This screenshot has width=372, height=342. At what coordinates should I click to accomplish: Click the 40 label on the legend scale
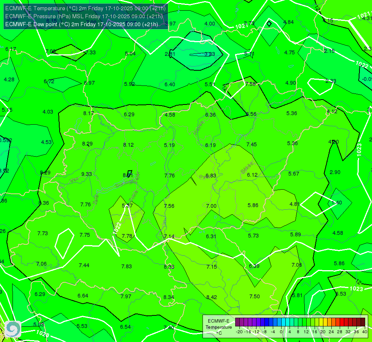[365, 332]
